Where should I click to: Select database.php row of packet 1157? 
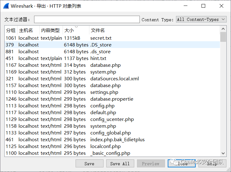point(112,86)
